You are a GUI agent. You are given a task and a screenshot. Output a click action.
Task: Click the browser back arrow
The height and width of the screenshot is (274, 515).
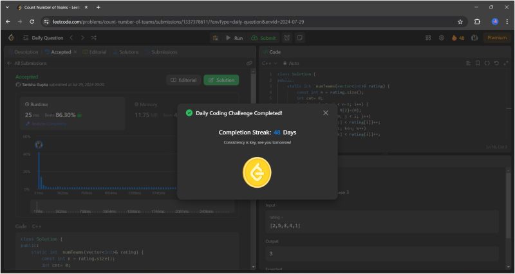click(8, 22)
